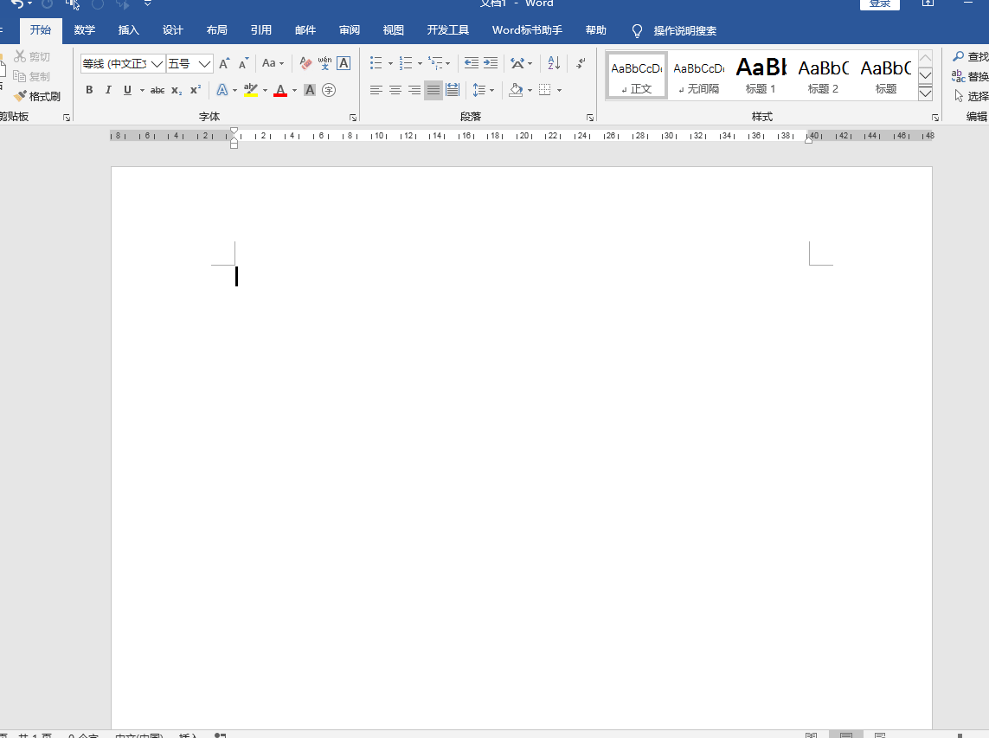This screenshot has width=989, height=738.
Task: Open font dialog launcher
Action: click(353, 118)
